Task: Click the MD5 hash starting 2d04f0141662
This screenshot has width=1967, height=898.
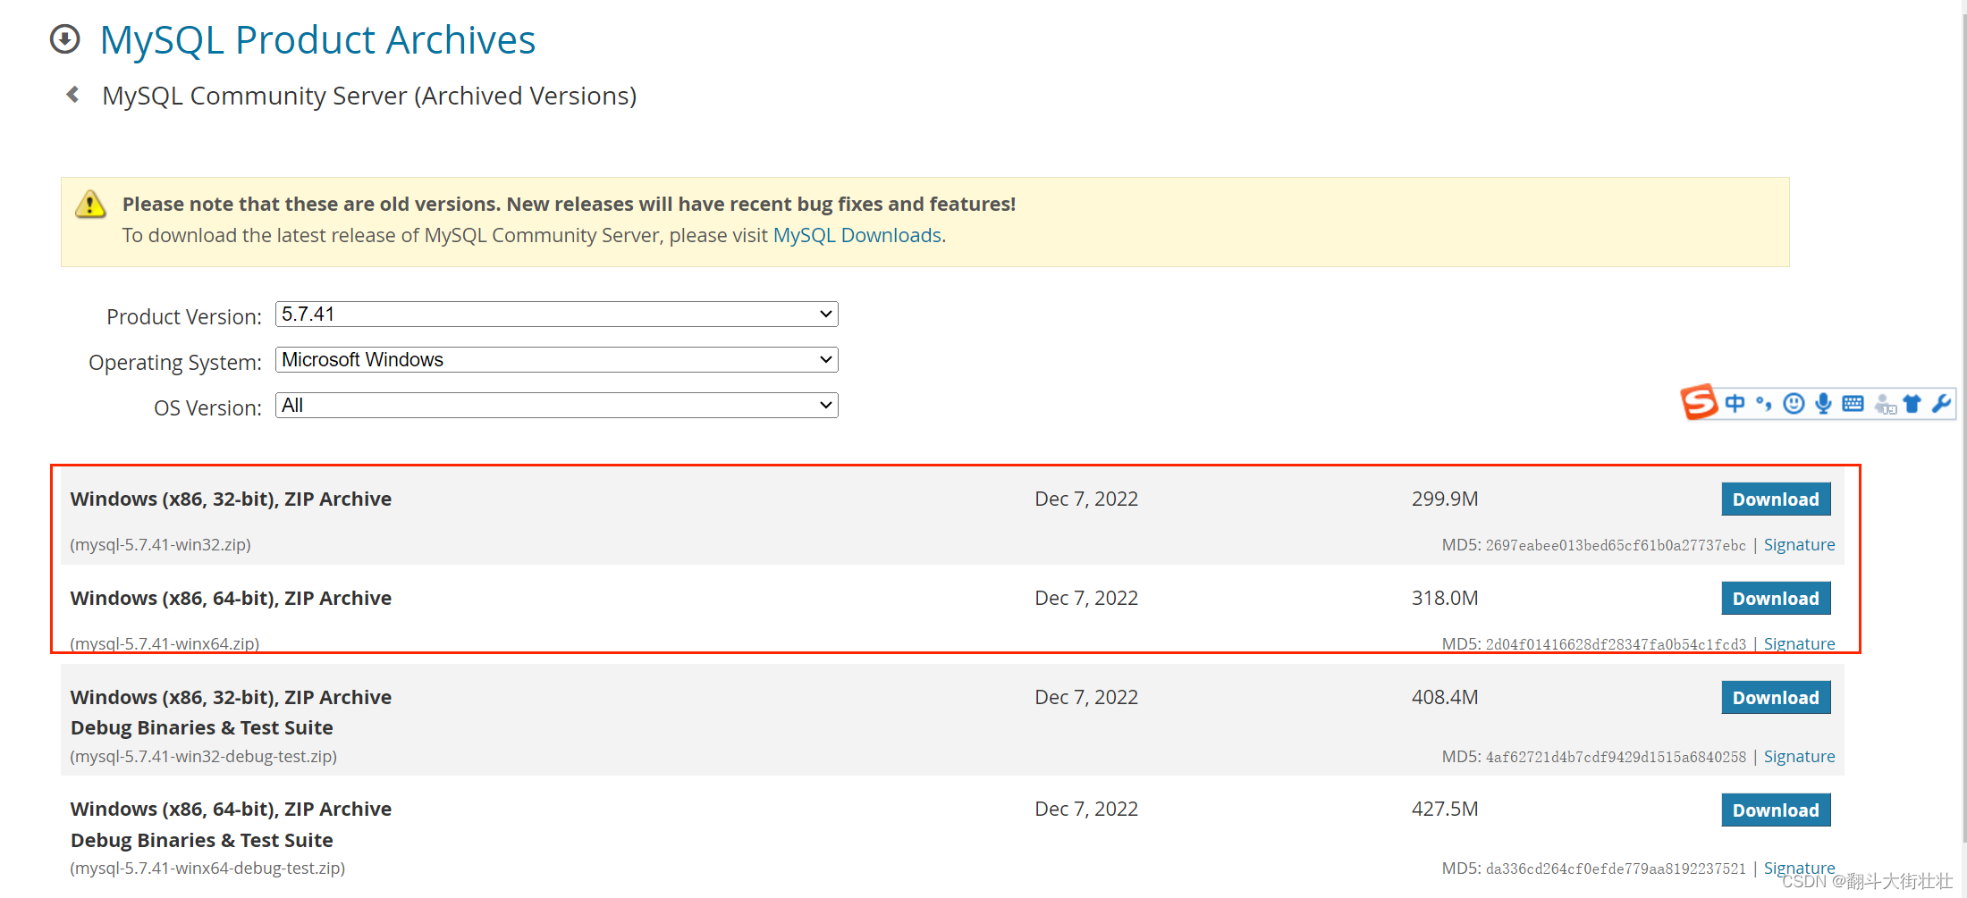Action: tap(1616, 645)
